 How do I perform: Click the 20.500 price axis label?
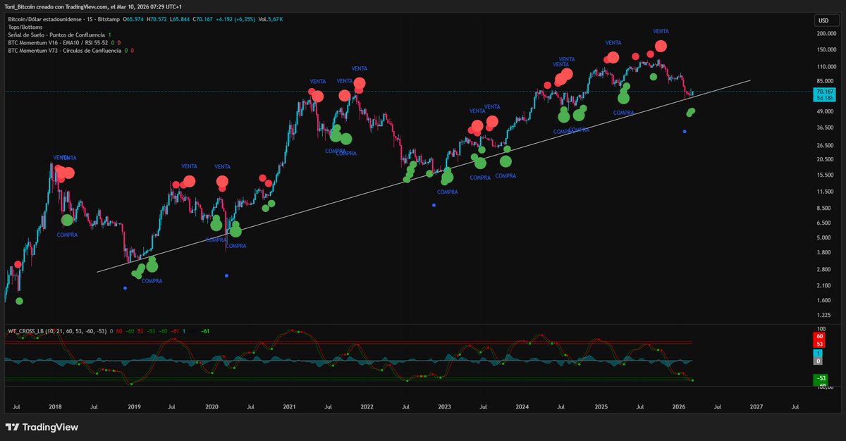pyautogui.click(x=823, y=159)
